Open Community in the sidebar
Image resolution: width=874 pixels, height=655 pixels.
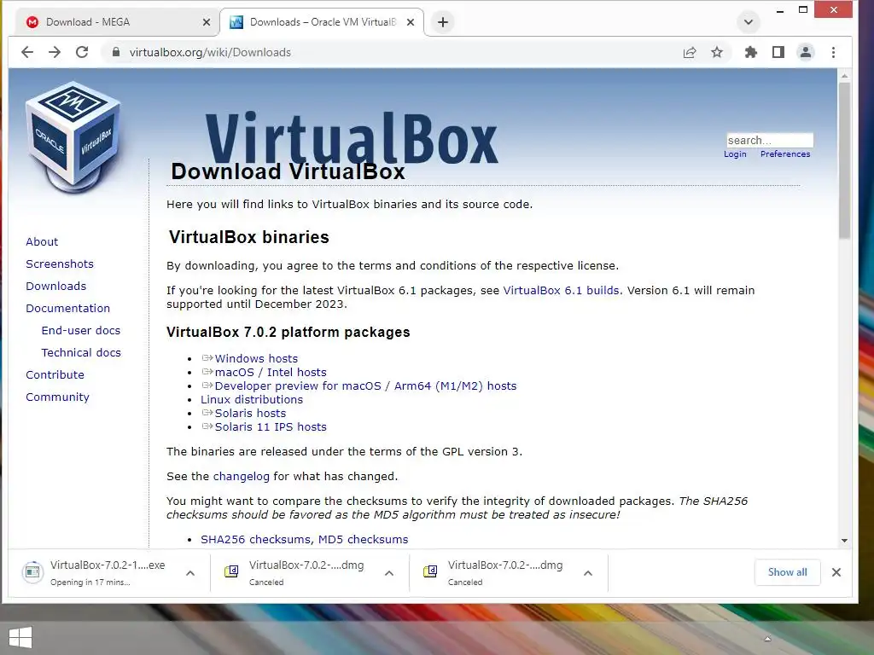click(57, 397)
